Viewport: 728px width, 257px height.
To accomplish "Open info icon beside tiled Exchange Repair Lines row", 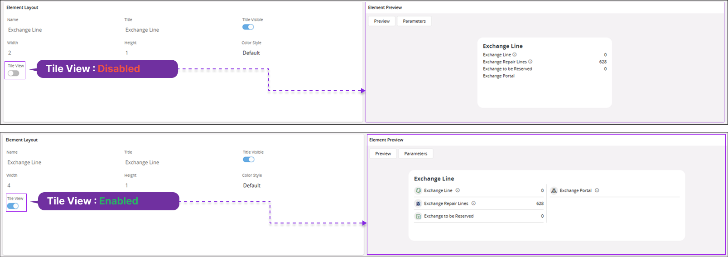I will click(473, 204).
